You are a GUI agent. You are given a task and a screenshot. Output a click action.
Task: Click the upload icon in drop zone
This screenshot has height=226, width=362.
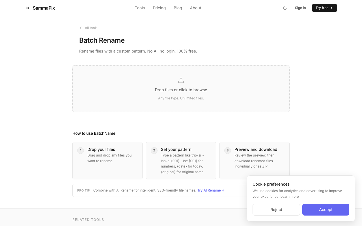click(181, 80)
